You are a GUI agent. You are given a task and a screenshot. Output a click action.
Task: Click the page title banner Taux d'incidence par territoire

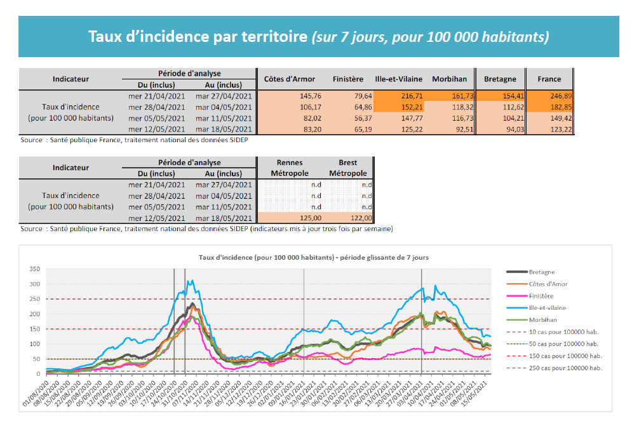(x=318, y=36)
